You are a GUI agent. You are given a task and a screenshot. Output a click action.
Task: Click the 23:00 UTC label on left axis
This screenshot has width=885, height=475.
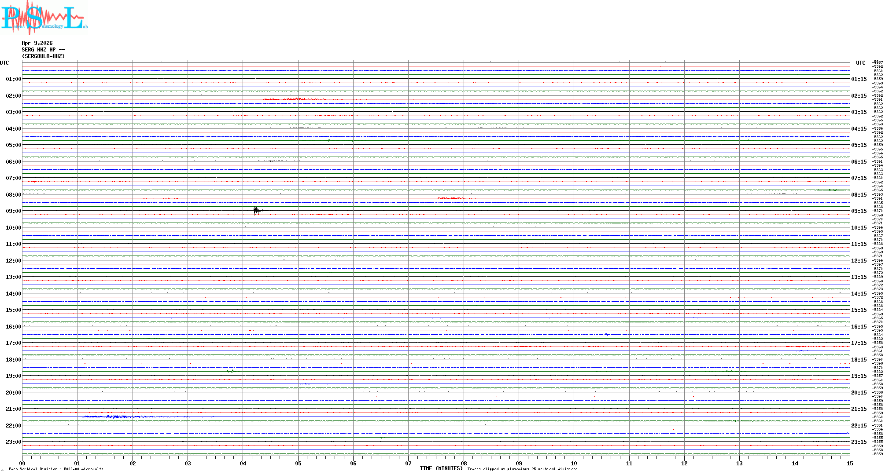coord(13,442)
